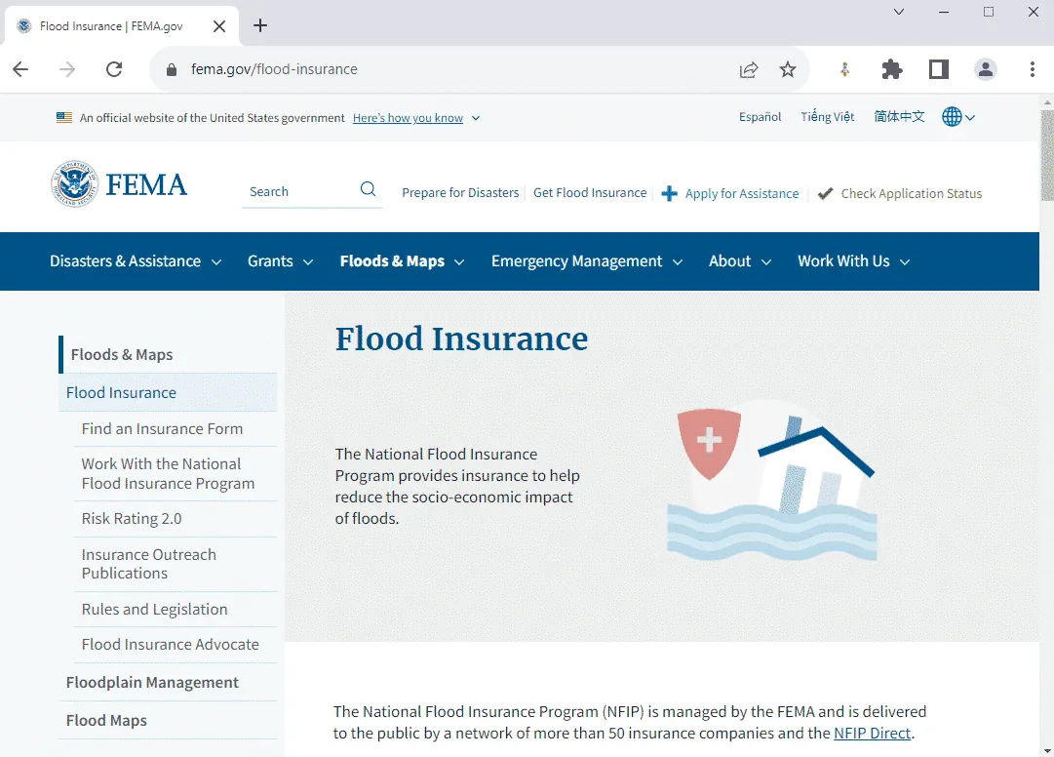Expand the Floods & Maps nav menu
Viewport: 1054px width, 757px height.
402,261
